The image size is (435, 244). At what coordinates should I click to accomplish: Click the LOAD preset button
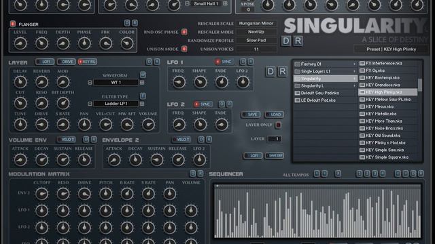click(x=274, y=115)
